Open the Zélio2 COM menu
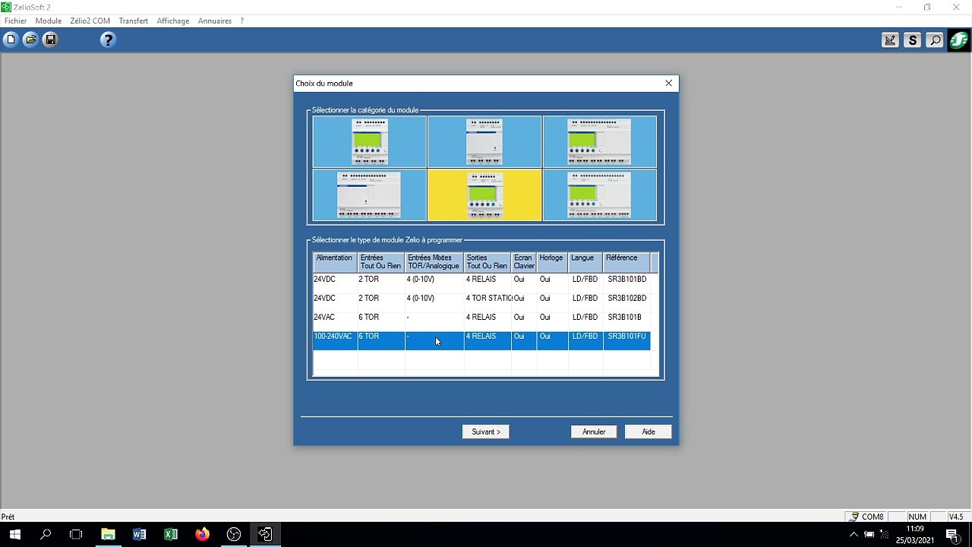 click(x=90, y=21)
